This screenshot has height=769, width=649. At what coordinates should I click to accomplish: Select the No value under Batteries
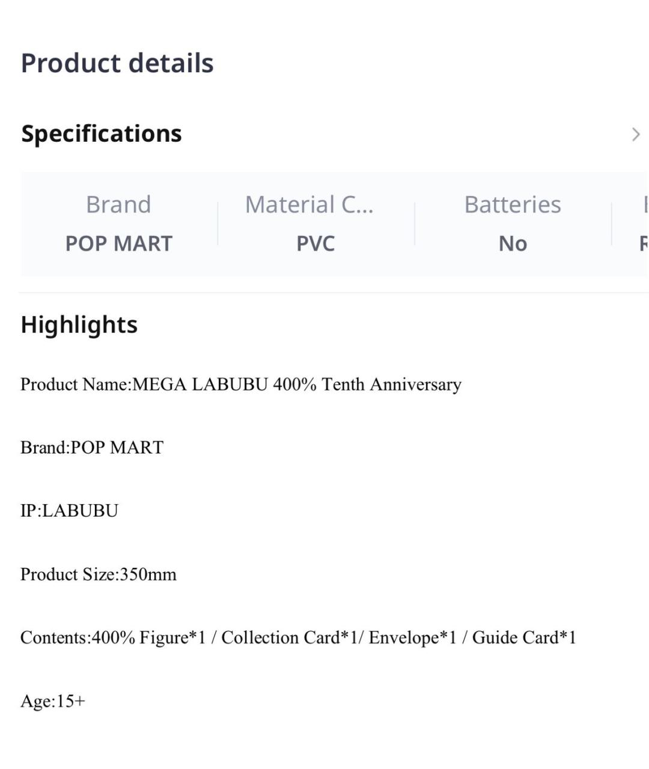click(513, 243)
